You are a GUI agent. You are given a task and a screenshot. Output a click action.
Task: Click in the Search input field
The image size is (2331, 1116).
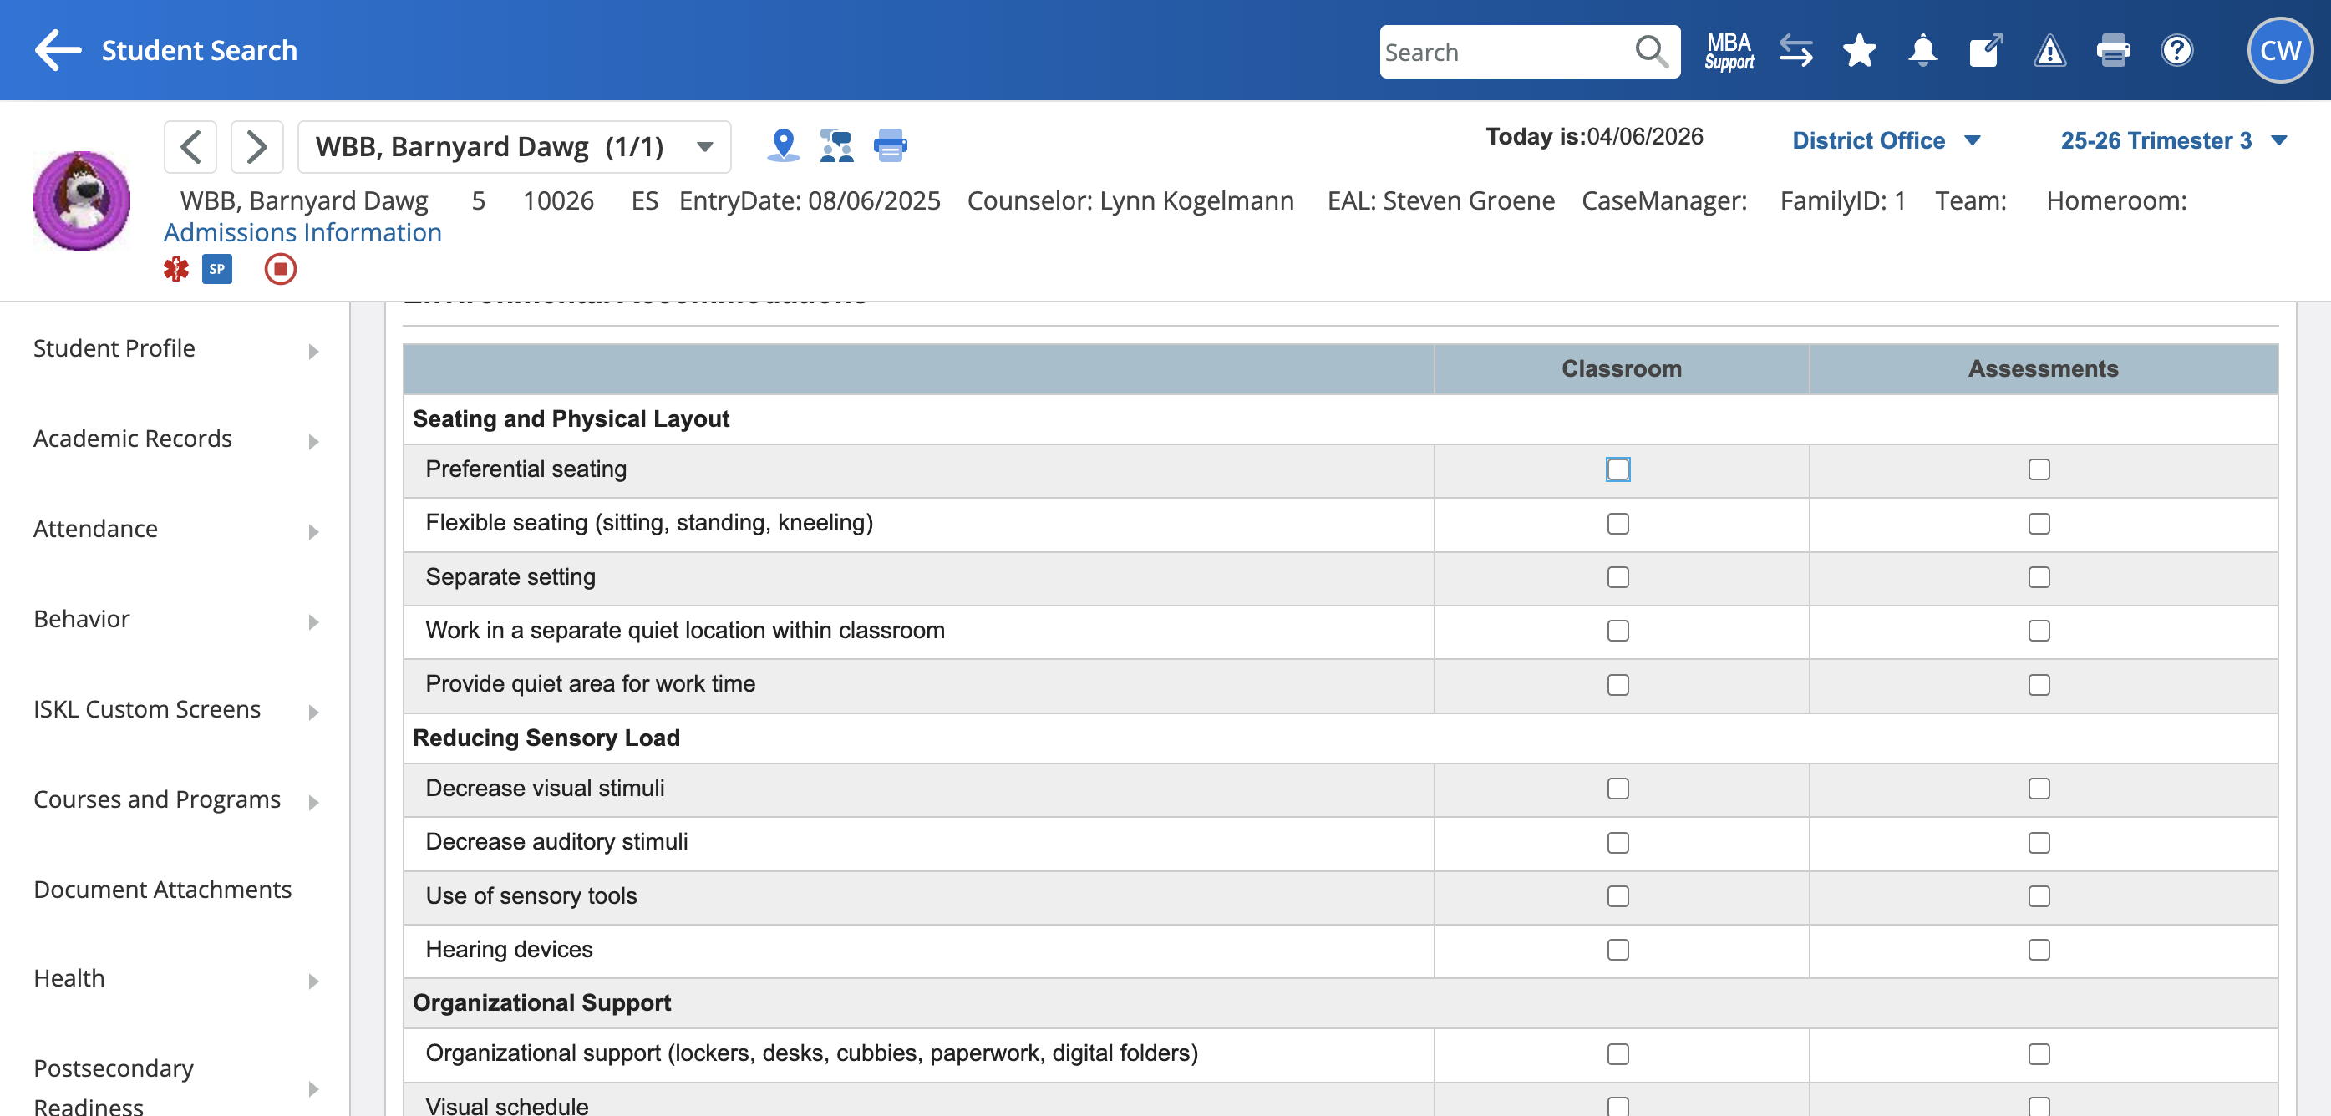pos(1506,53)
